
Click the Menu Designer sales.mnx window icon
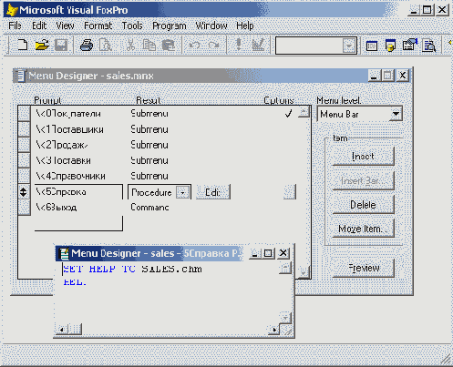20,76
